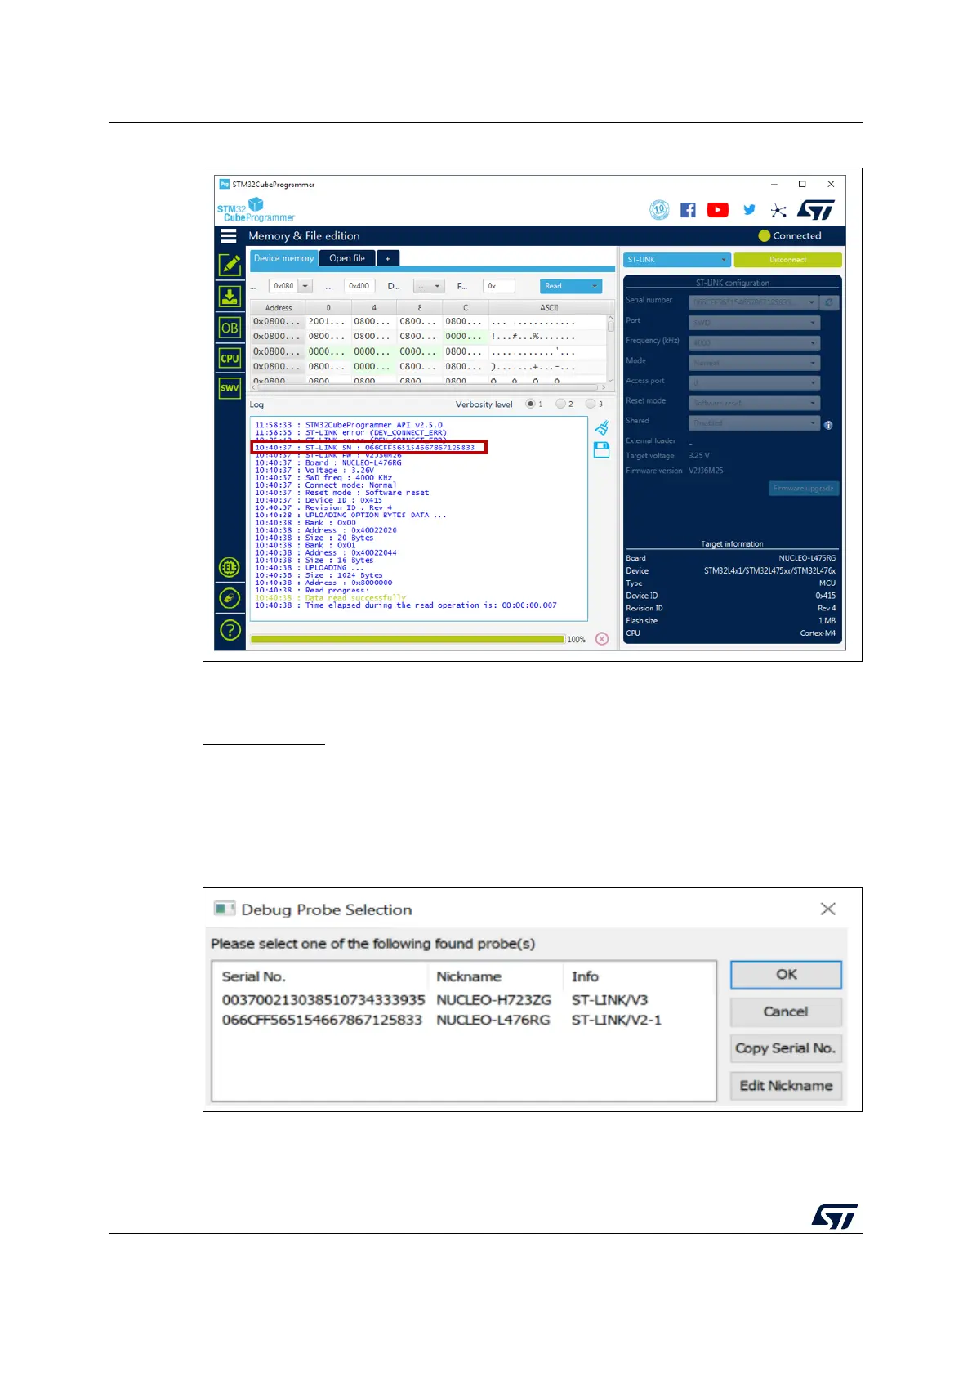The height and width of the screenshot is (1376, 972).
Task: Select verbosity level 2
Action: point(561,404)
